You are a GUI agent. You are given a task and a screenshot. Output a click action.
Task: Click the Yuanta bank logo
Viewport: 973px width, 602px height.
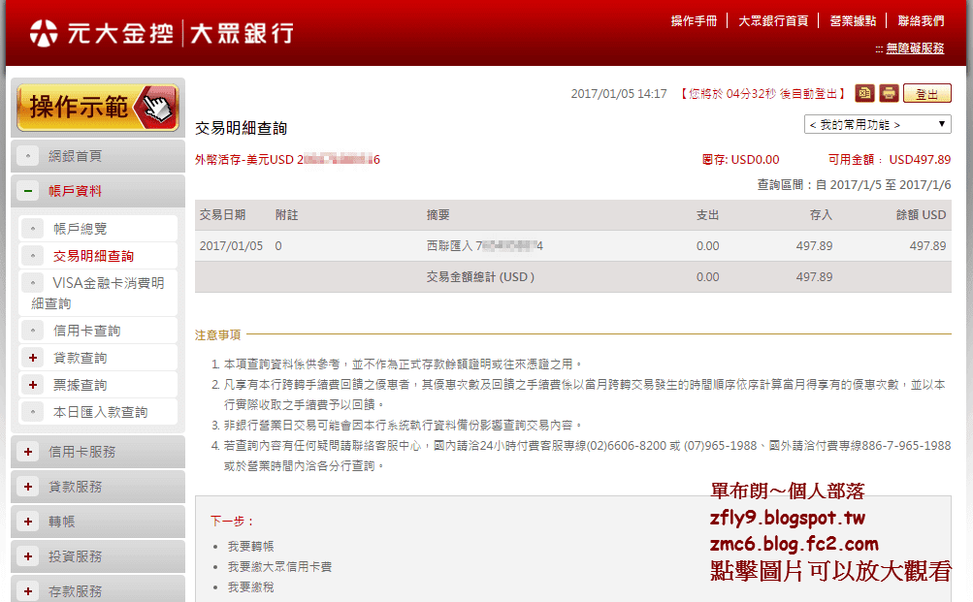tap(162, 33)
